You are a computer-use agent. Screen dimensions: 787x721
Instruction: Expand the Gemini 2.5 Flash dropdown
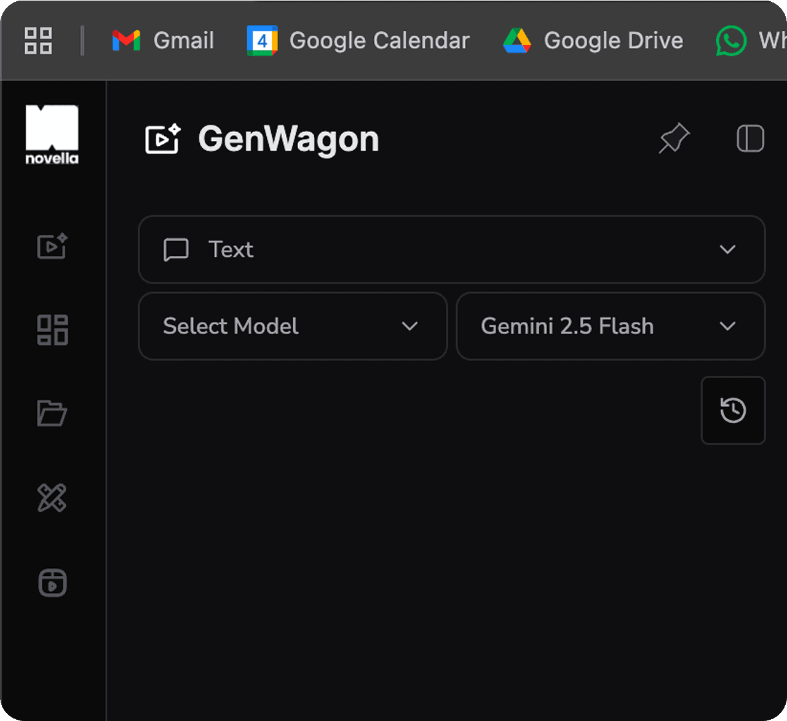click(x=728, y=326)
